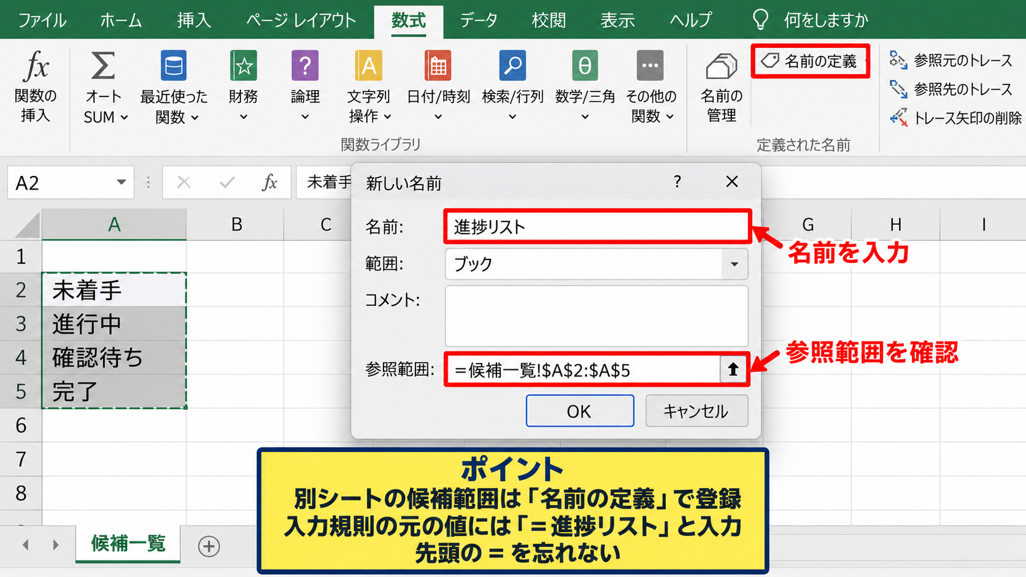Click the lightbulb 何をしますか search
The height and width of the screenshot is (577, 1026).
coord(809,20)
